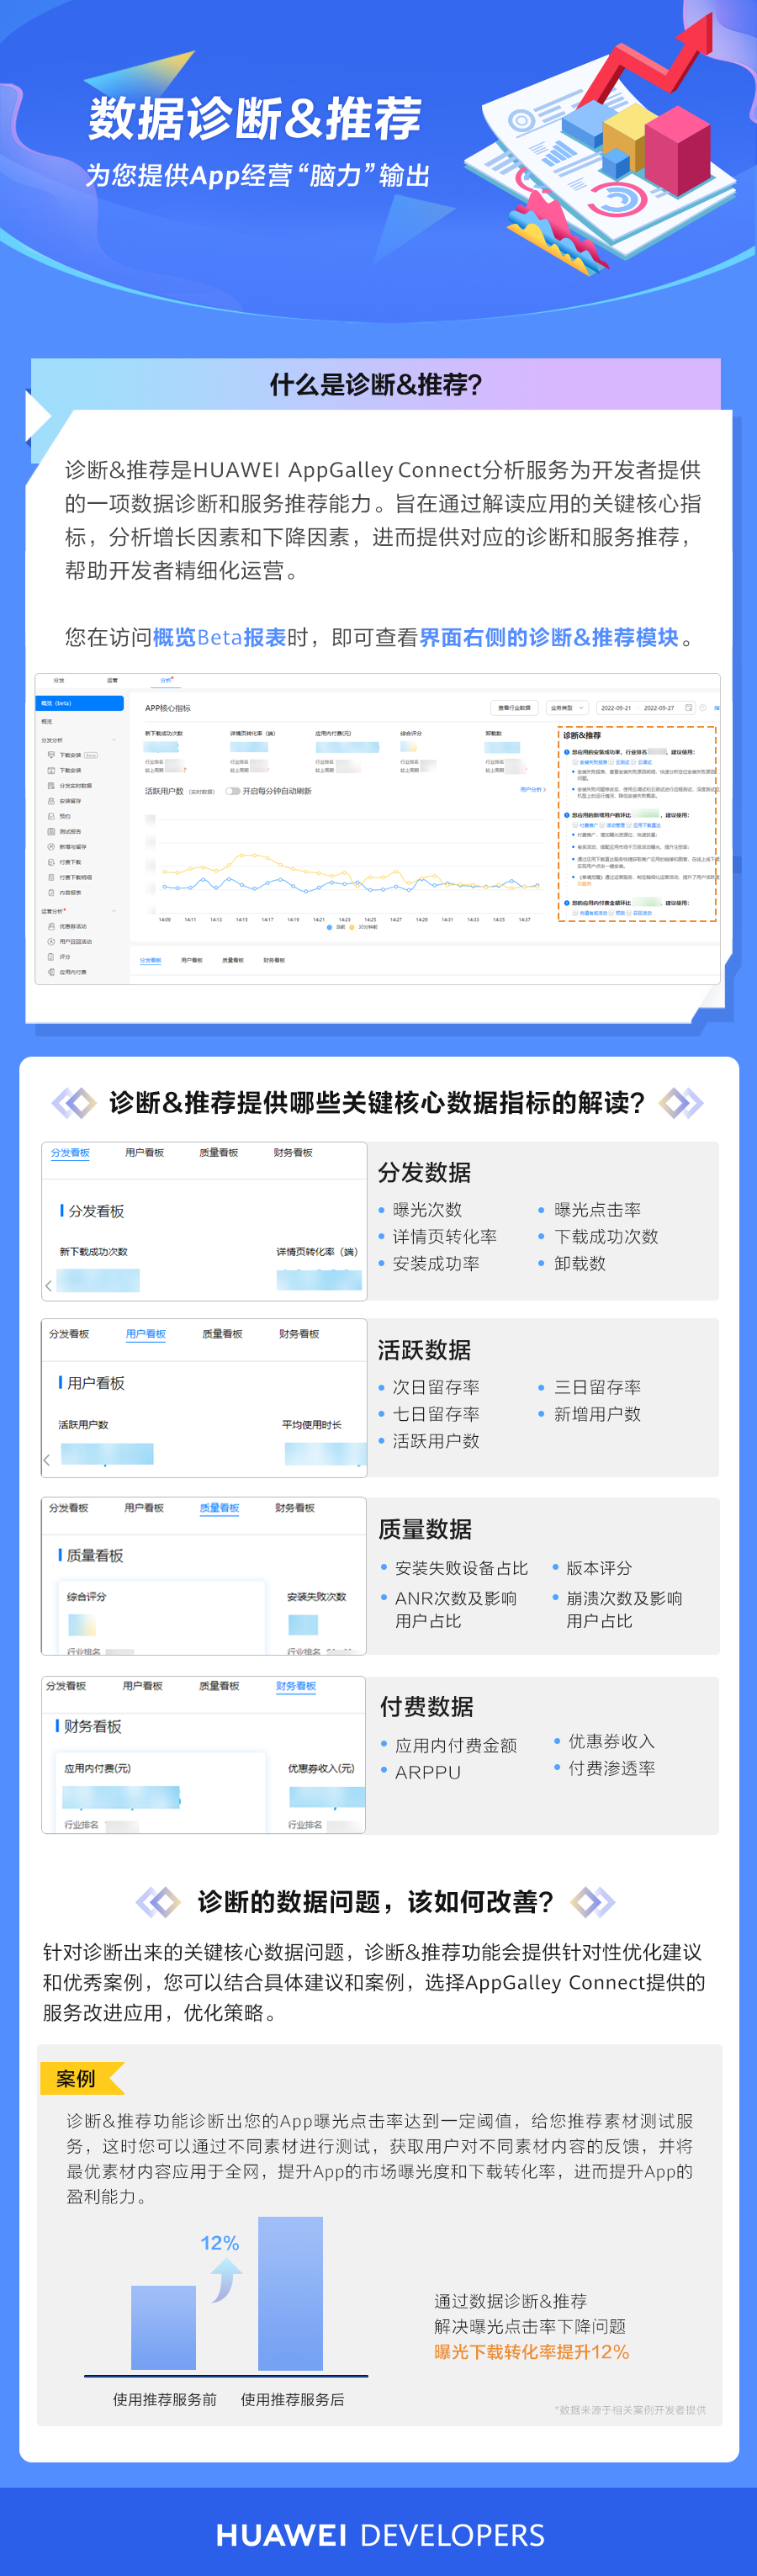Open the 活动管理 recommendation link
This screenshot has width=757, height=2576.
[616, 826]
